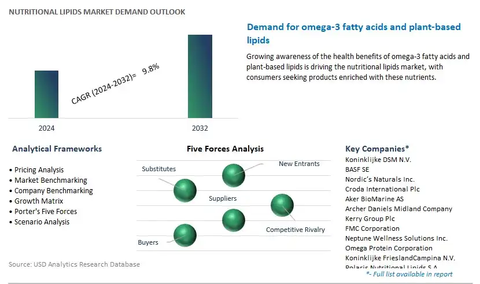Click the Pricing Analysis bullet item
This screenshot has width=480, height=284.
click(39, 170)
